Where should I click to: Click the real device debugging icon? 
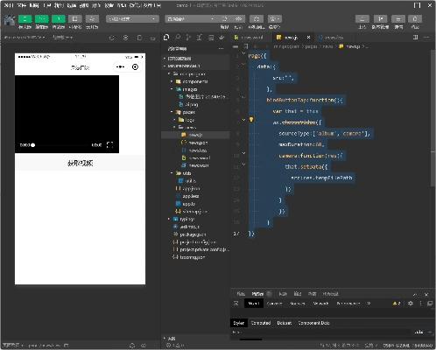tap(257, 19)
